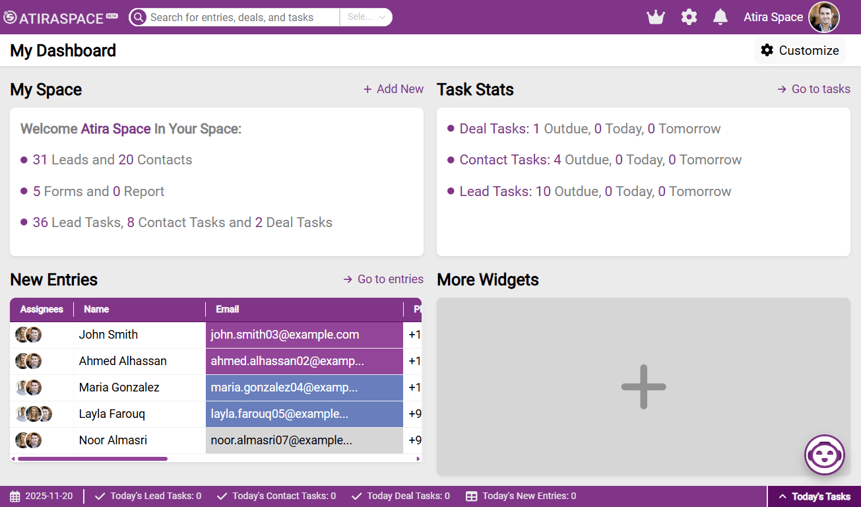The image size is (861, 507).
Task: Check notifications via the bell icon
Action: (720, 17)
